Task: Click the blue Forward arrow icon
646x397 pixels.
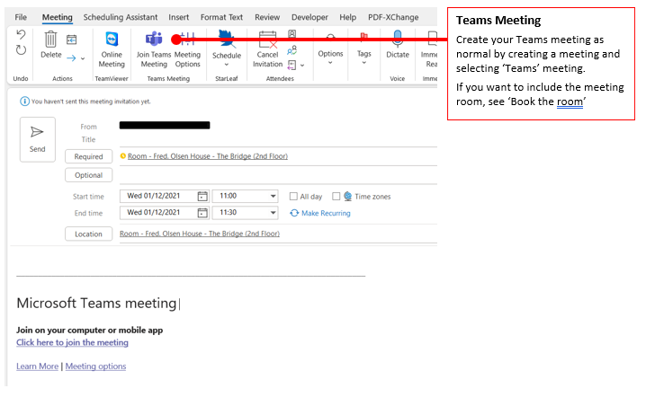Action: (x=71, y=58)
